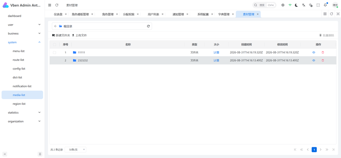Click the next page arrow in pagination
The image size is (341, 158).
click(321, 149)
